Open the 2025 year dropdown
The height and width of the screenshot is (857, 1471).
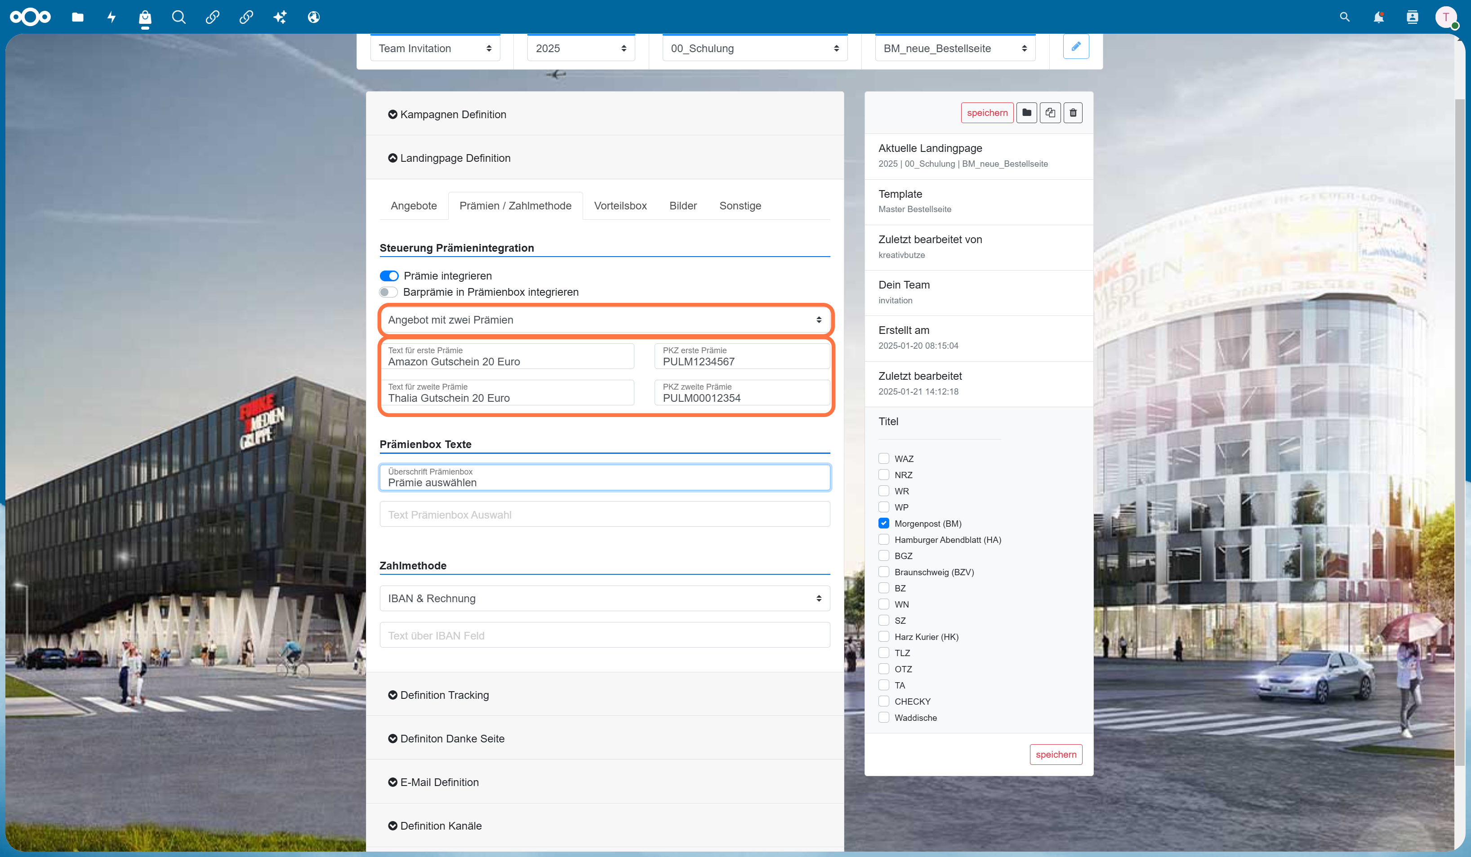click(x=581, y=49)
